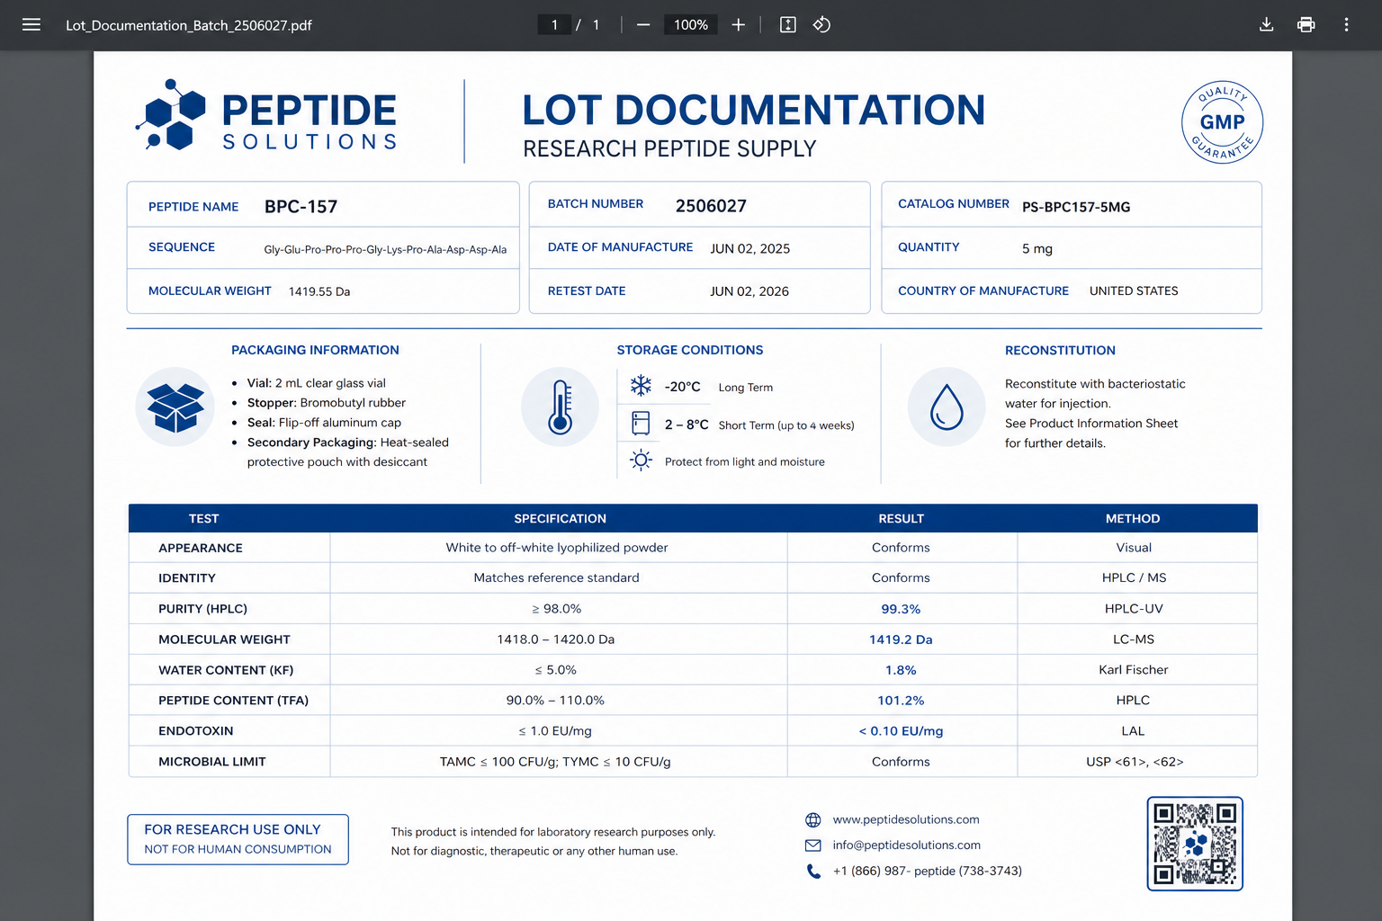Click peptide name value BPC-157

301,207
